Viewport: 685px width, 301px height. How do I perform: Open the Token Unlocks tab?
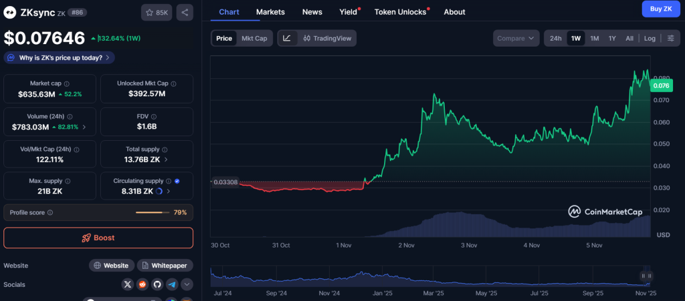[x=401, y=12]
